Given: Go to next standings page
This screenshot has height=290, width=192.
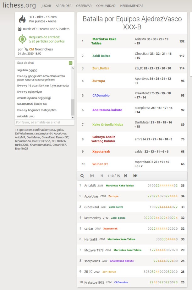Looking at the screenshot, I should (125, 176).
